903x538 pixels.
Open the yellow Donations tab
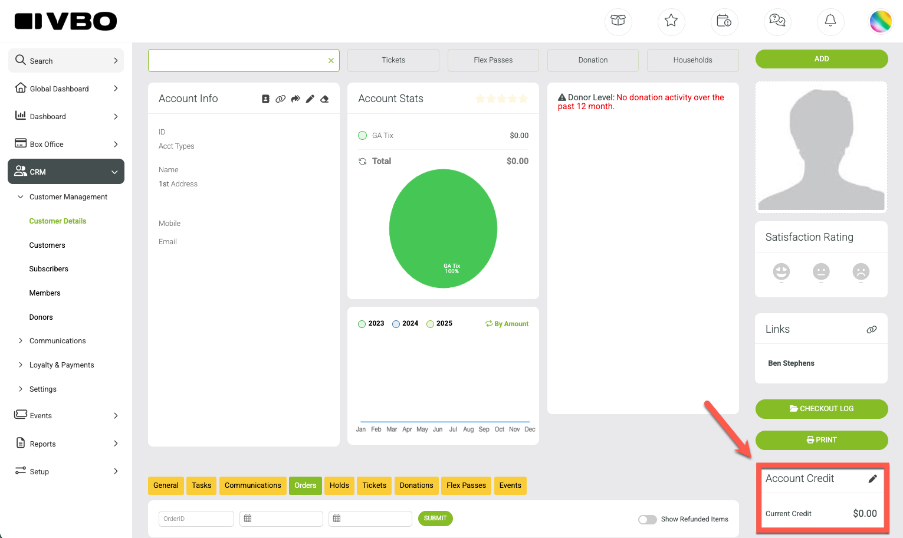click(416, 485)
